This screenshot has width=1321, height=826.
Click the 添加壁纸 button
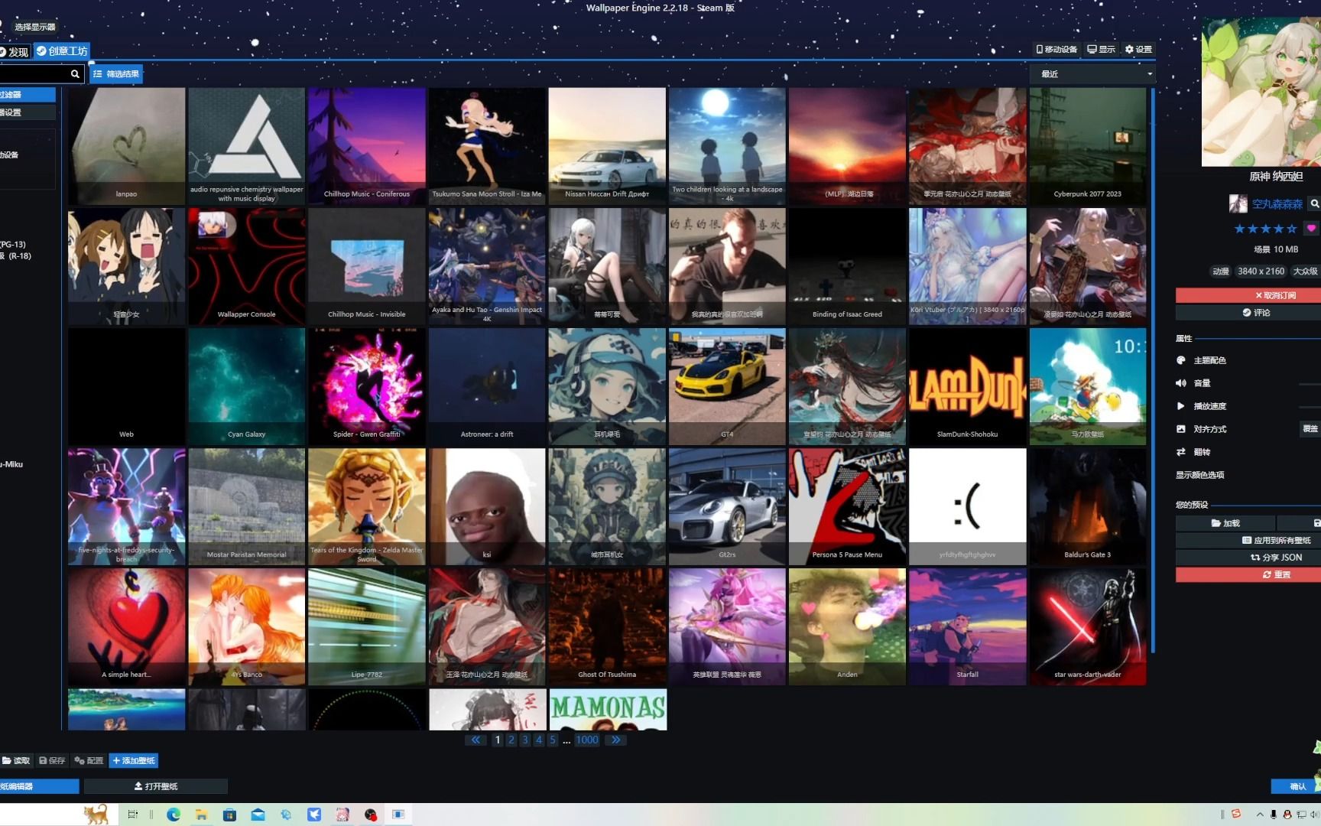point(134,761)
